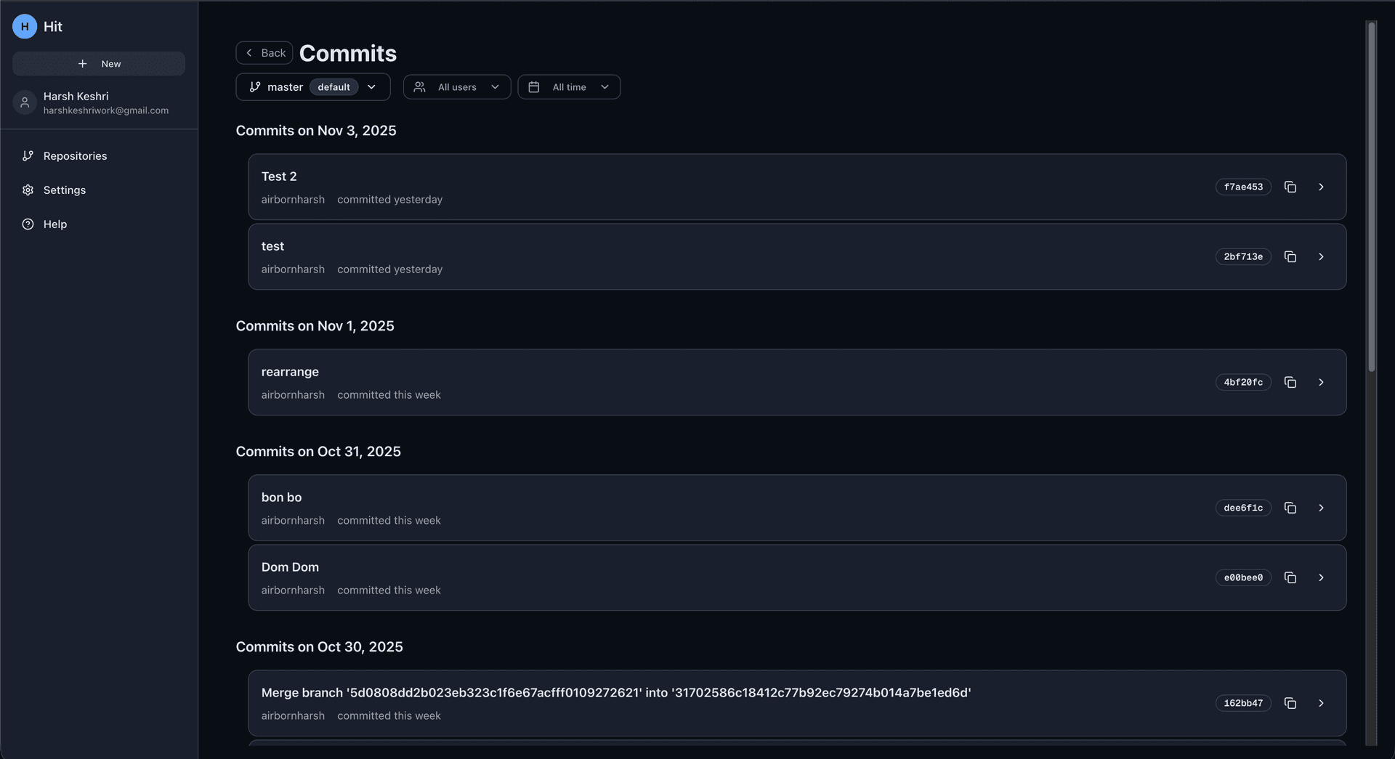Expand the All users filter dropdown
The image size is (1395, 759).
click(x=496, y=86)
